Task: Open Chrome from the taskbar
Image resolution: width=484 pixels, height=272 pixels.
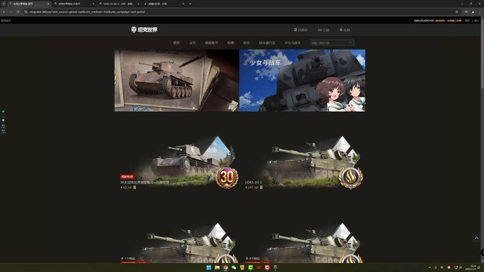Action: point(226,267)
